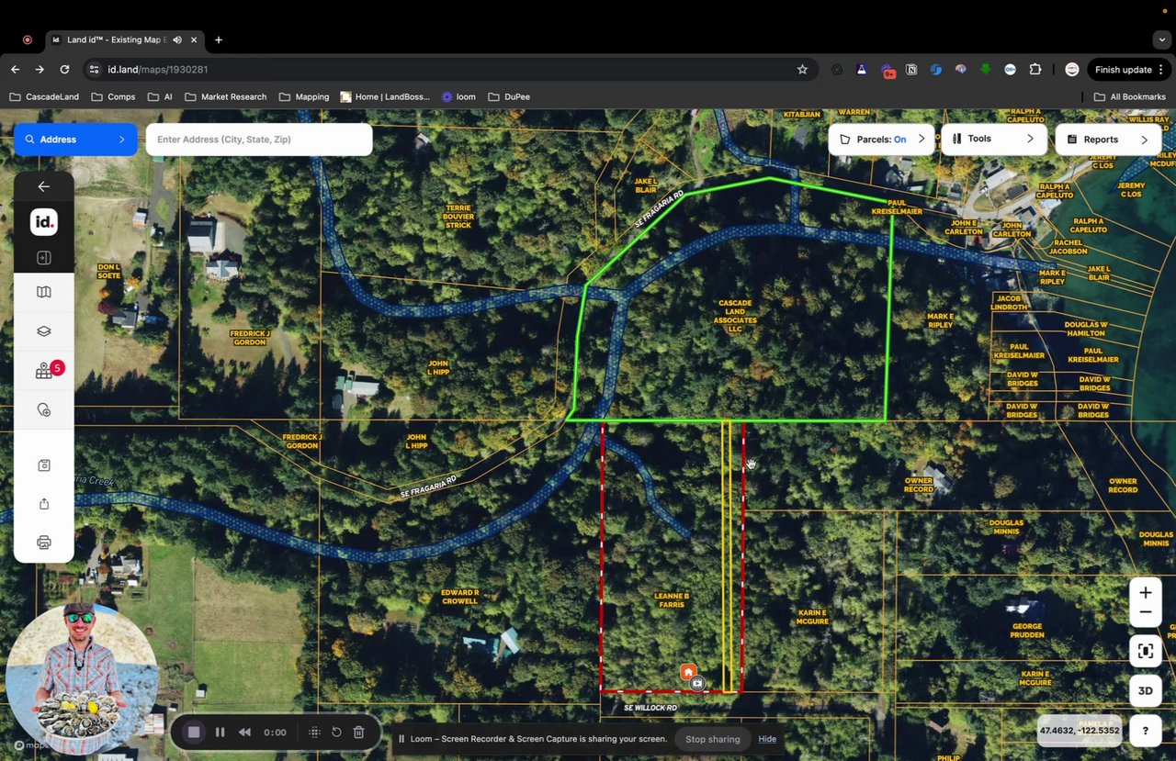Screen dimensions: 1176x761
Task: Open map features icon with badge 5
Action: pos(44,371)
